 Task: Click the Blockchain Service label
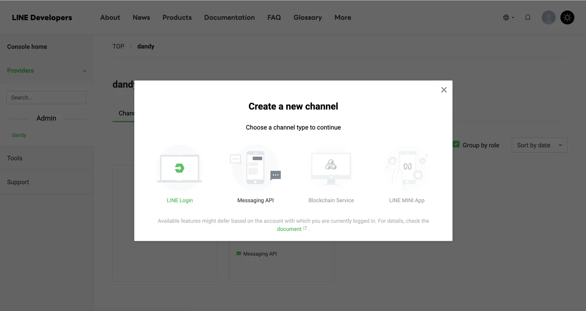pyautogui.click(x=331, y=200)
